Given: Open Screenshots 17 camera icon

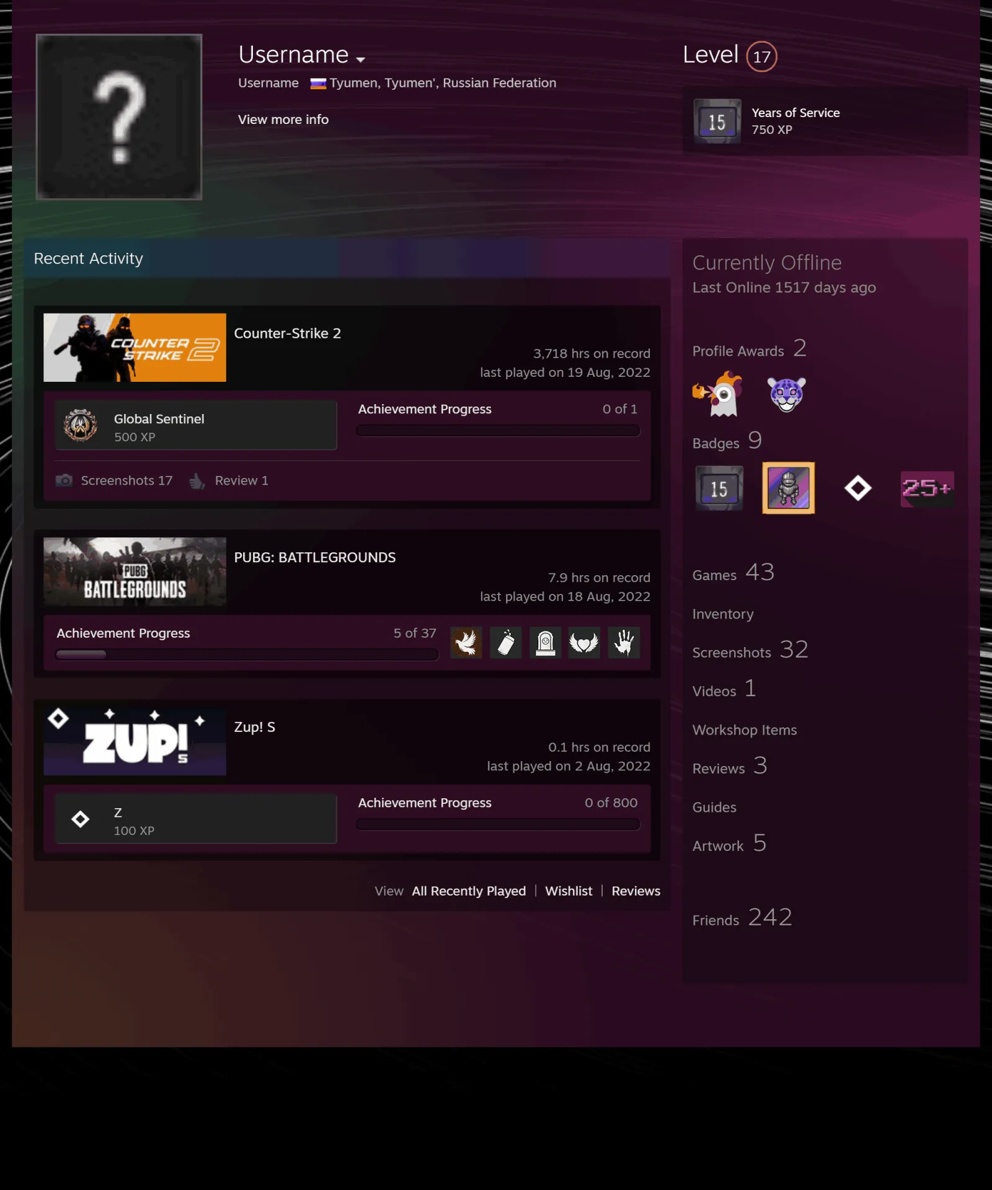Looking at the screenshot, I should (64, 480).
